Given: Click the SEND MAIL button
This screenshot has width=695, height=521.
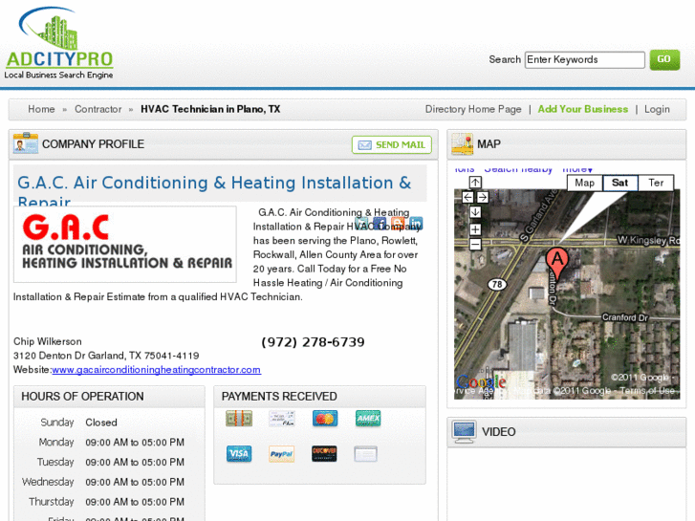Looking at the screenshot, I should pos(392,145).
